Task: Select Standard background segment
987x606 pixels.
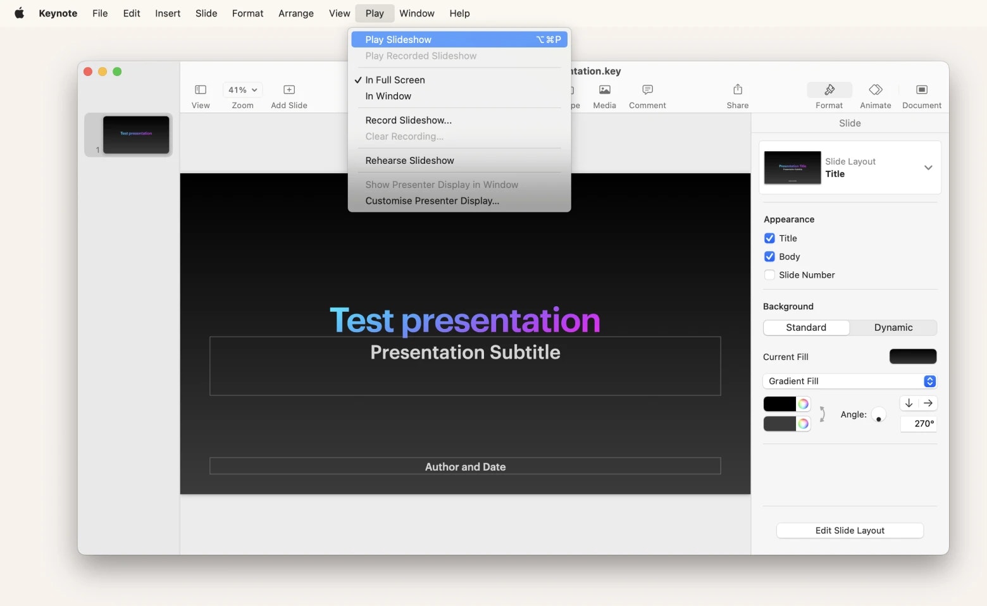Action: coord(806,328)
